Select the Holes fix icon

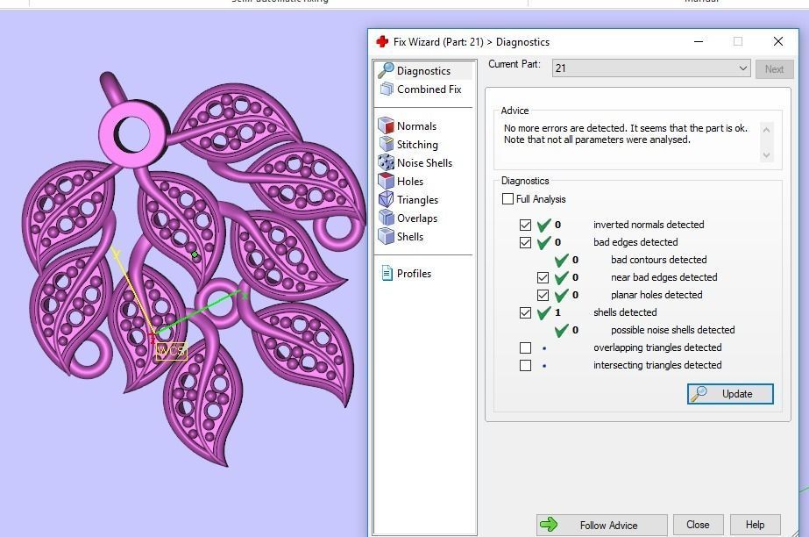386,182
